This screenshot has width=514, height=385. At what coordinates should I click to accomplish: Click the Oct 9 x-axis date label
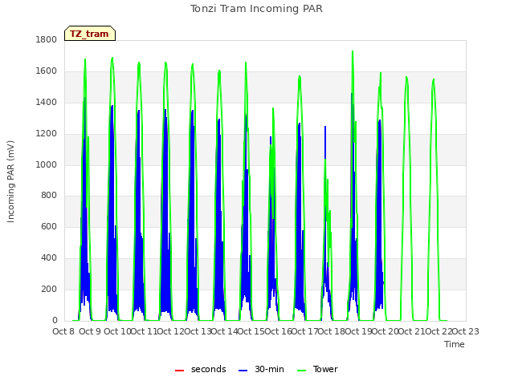point(90,331)
